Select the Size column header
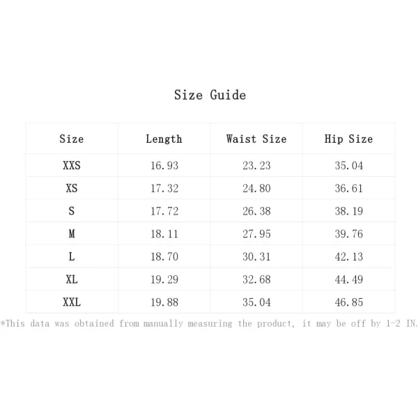The width and height of the screenshot is (418, 418). [x=72, y=139]
